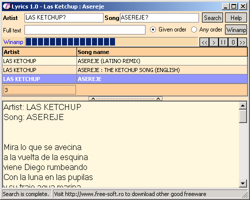Stop playback with the 0 button
The width and height of the screenshot is (250, 200).
tap(233, 42)
